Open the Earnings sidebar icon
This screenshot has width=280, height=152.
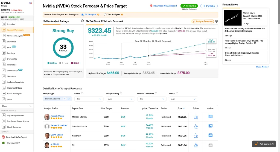click(4, 53)
